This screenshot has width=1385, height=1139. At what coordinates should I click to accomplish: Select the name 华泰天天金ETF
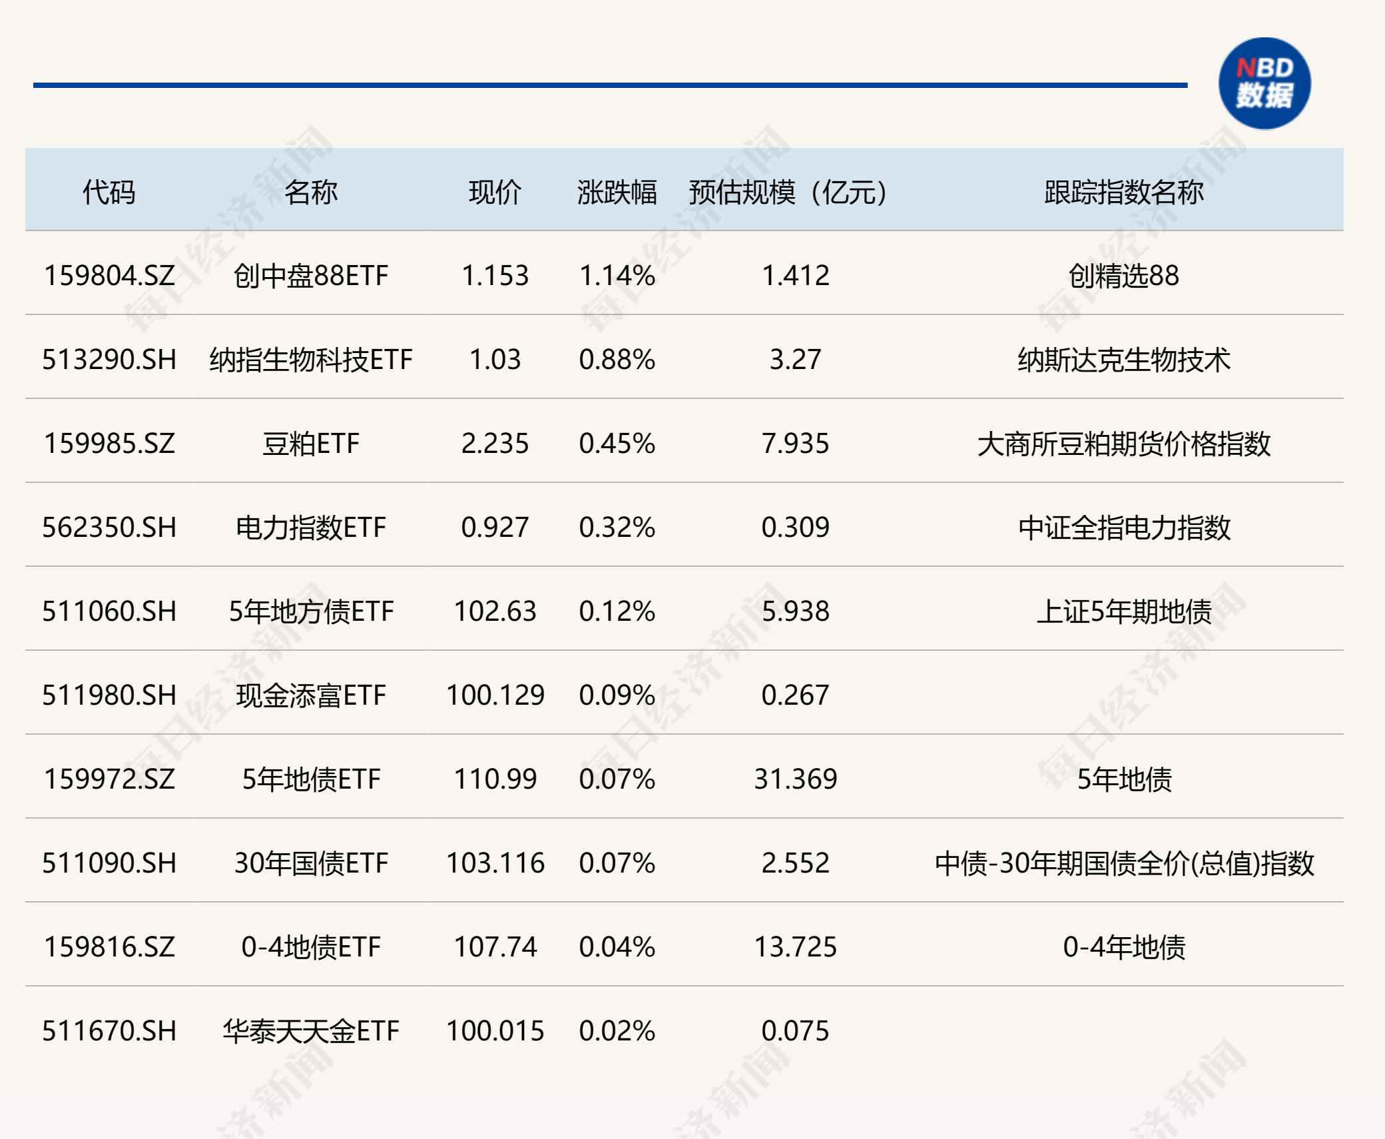pyautogui.click(x=311, y=1031)
